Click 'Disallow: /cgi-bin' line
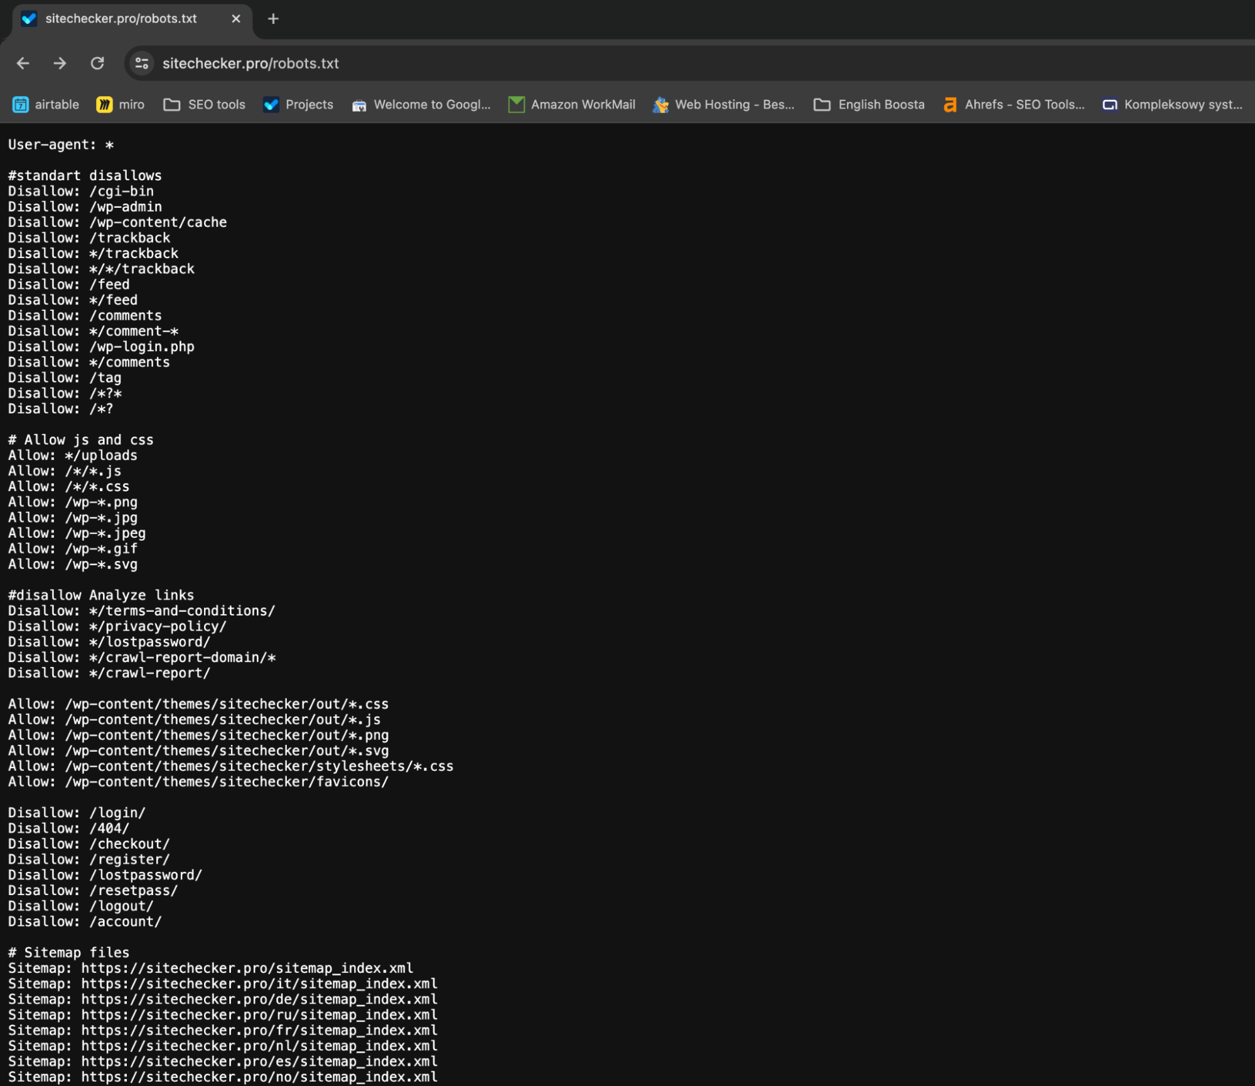 [x=81, y=192]
